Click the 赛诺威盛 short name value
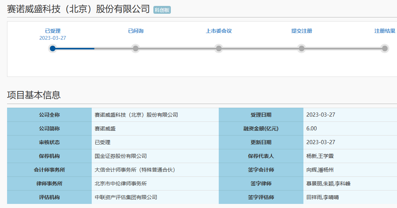Viewport: 397px width, 208px height. [105, 129]
